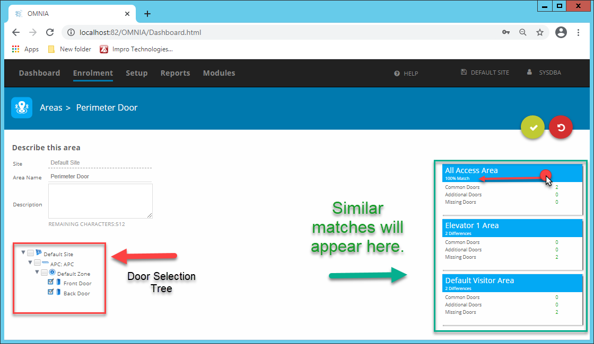Toggle the Default Zone checkbox

pyautogui.click(x=44, y=272)
